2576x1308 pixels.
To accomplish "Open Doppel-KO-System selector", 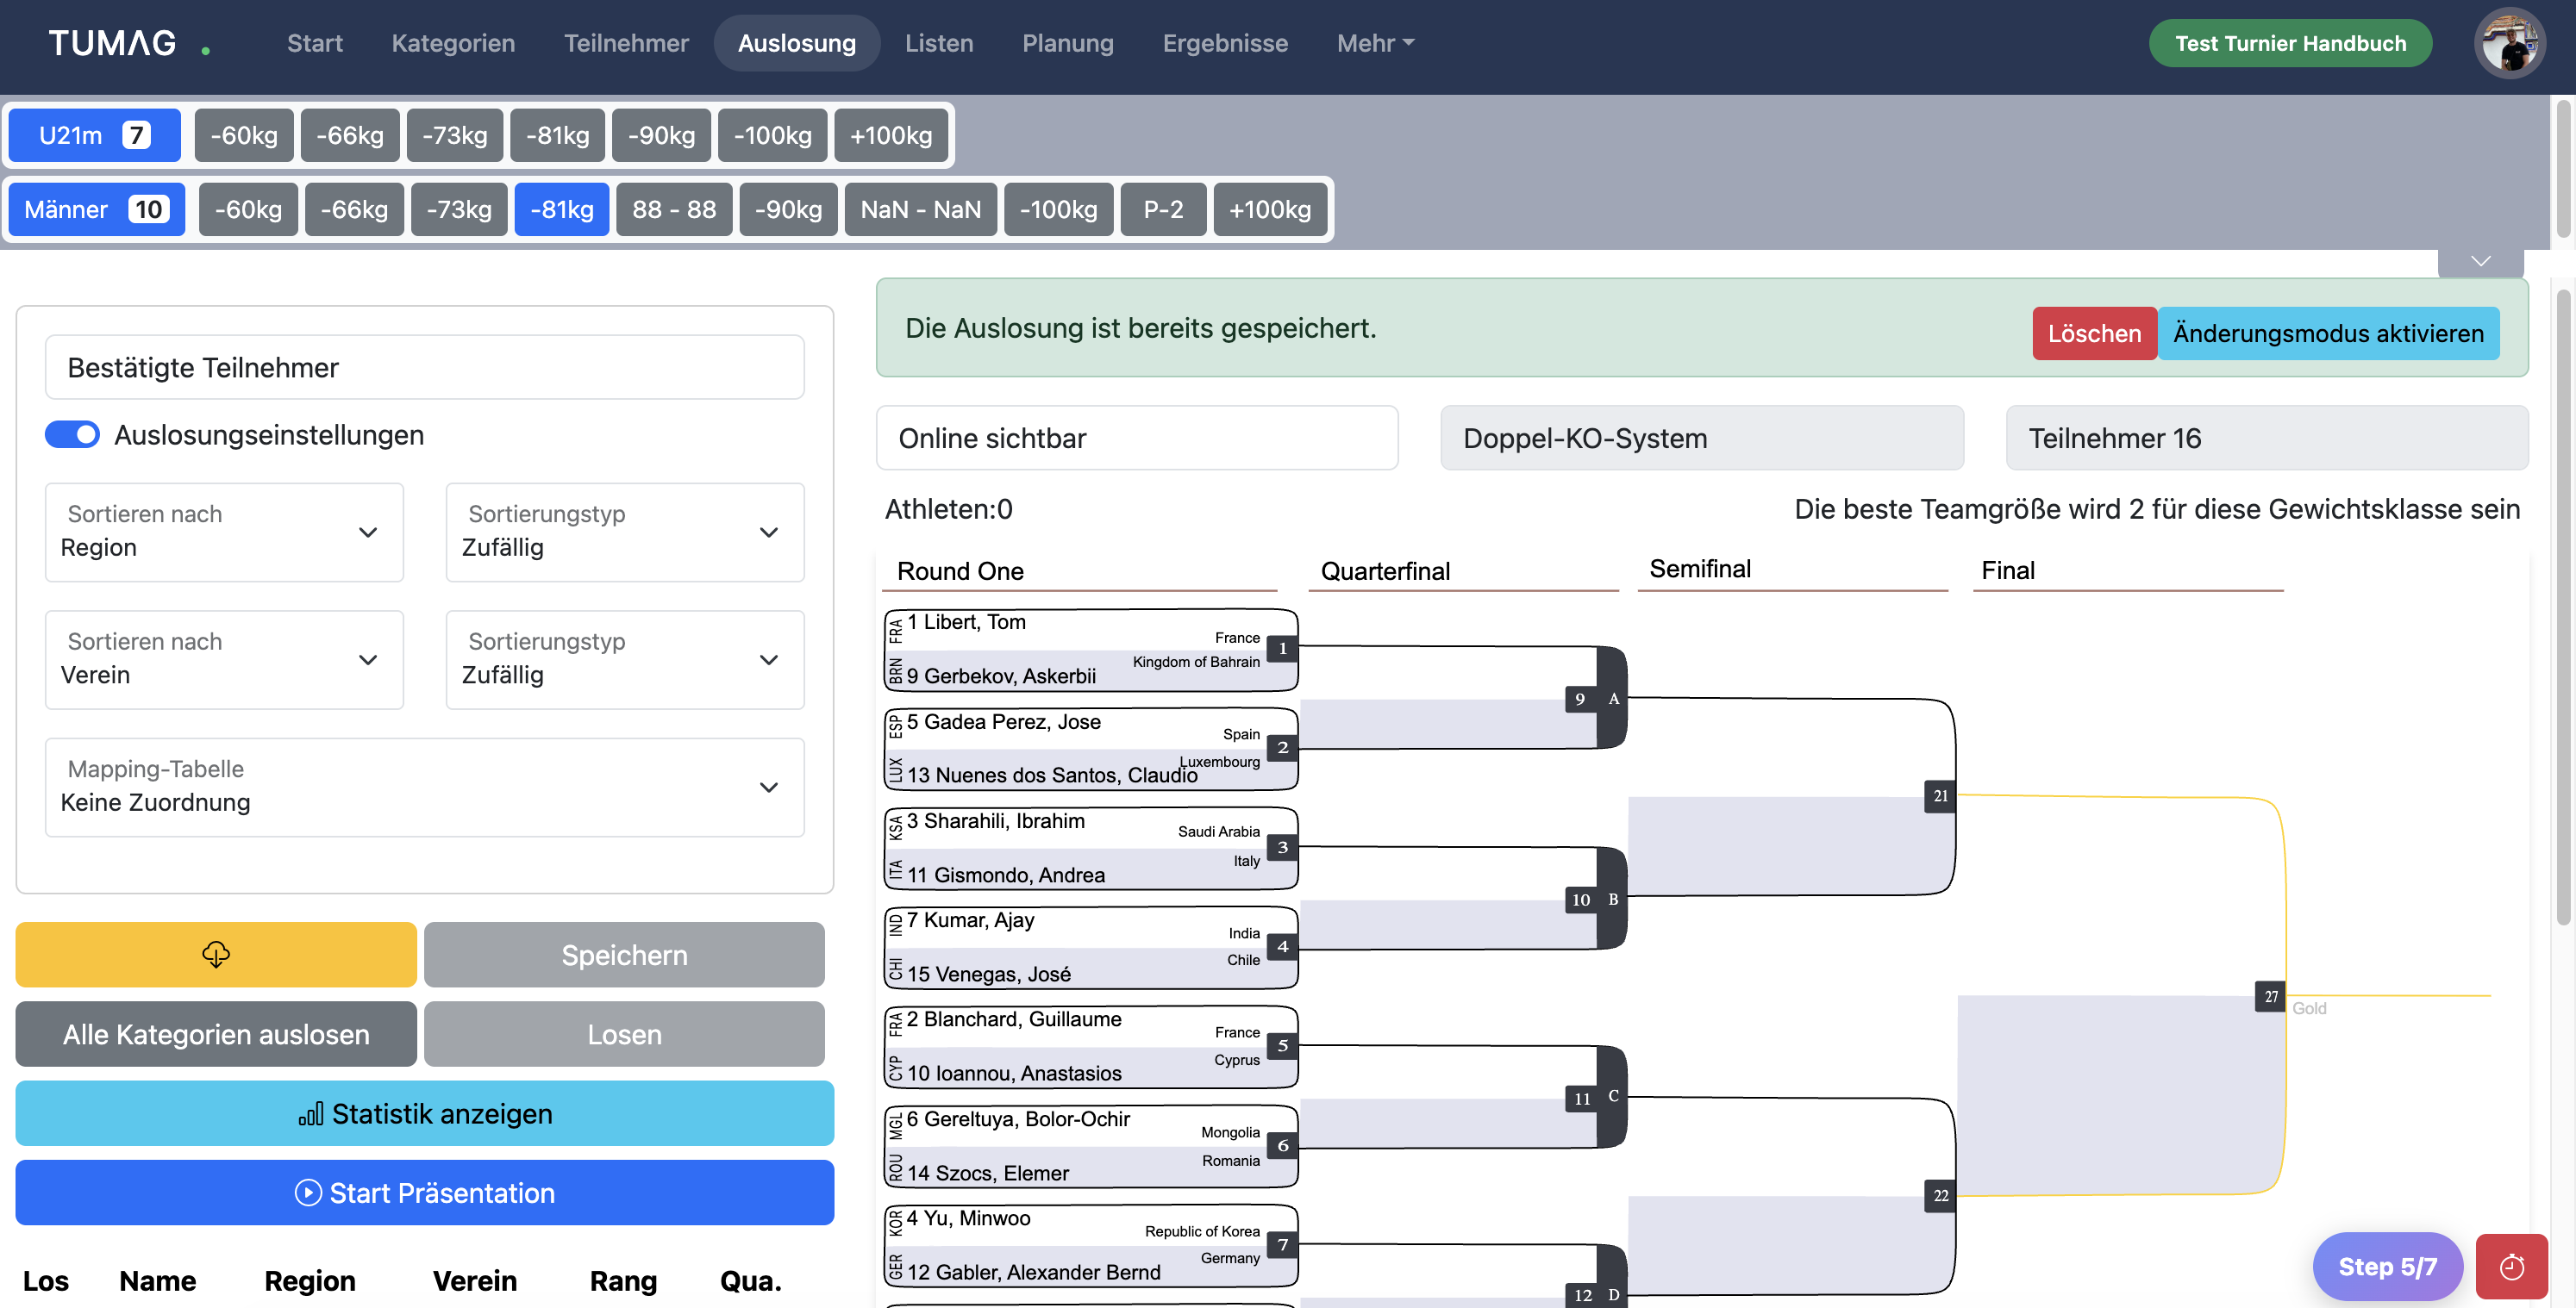I will click(1702, 438).
